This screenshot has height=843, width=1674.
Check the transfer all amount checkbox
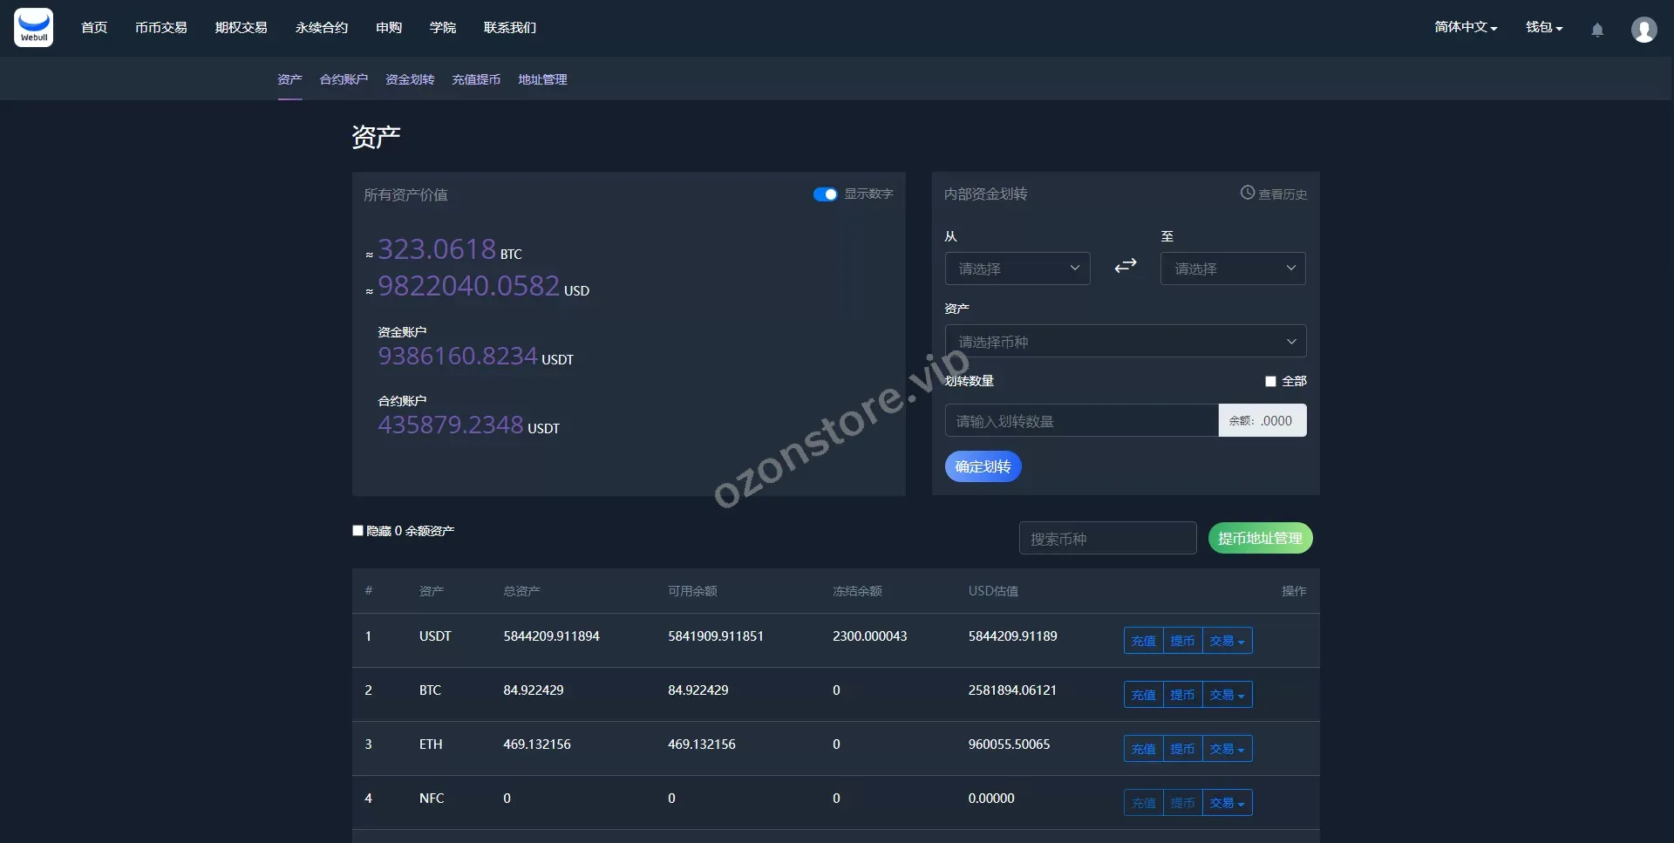pos(1270,381)
